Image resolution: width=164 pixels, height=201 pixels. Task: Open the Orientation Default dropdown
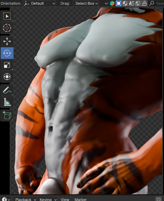tap(39, 3)
